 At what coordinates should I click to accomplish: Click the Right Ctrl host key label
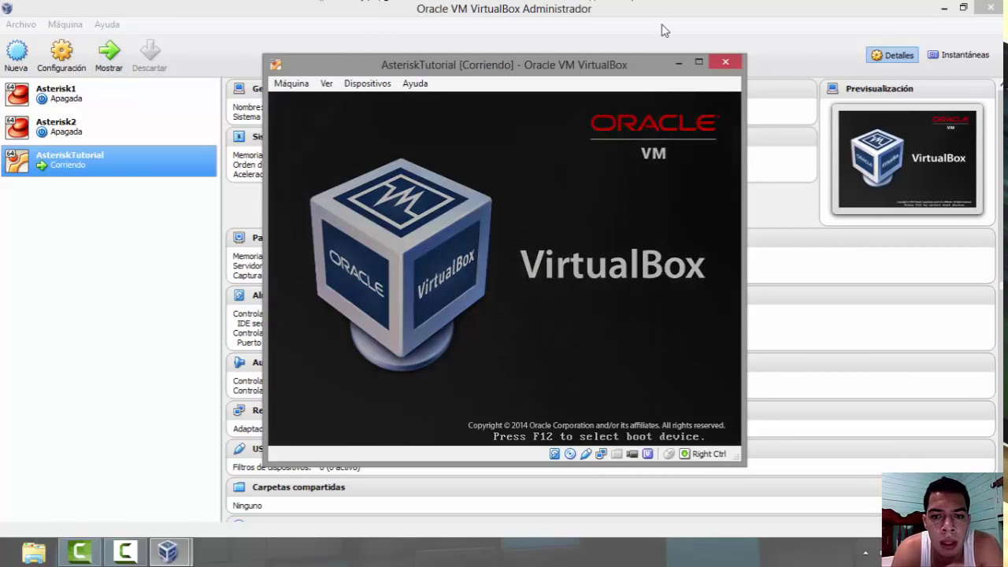click(x=709, y=454)
